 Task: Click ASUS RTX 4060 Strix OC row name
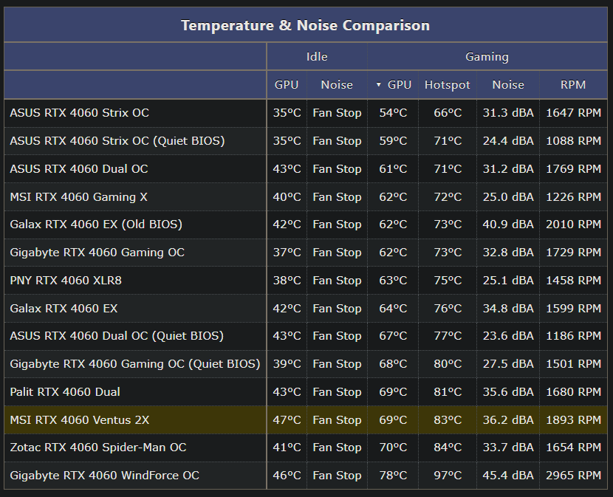79,112
